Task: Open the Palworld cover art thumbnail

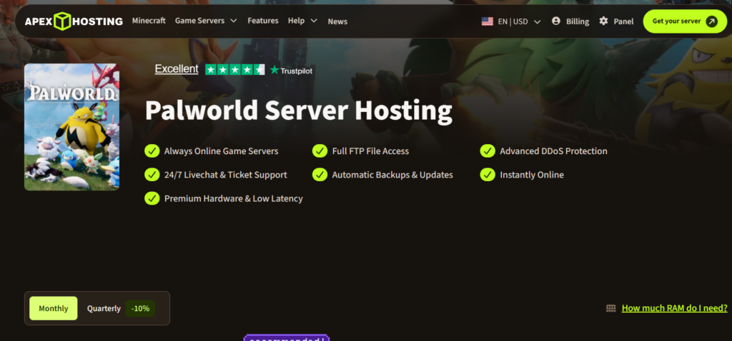Action: 72,127
